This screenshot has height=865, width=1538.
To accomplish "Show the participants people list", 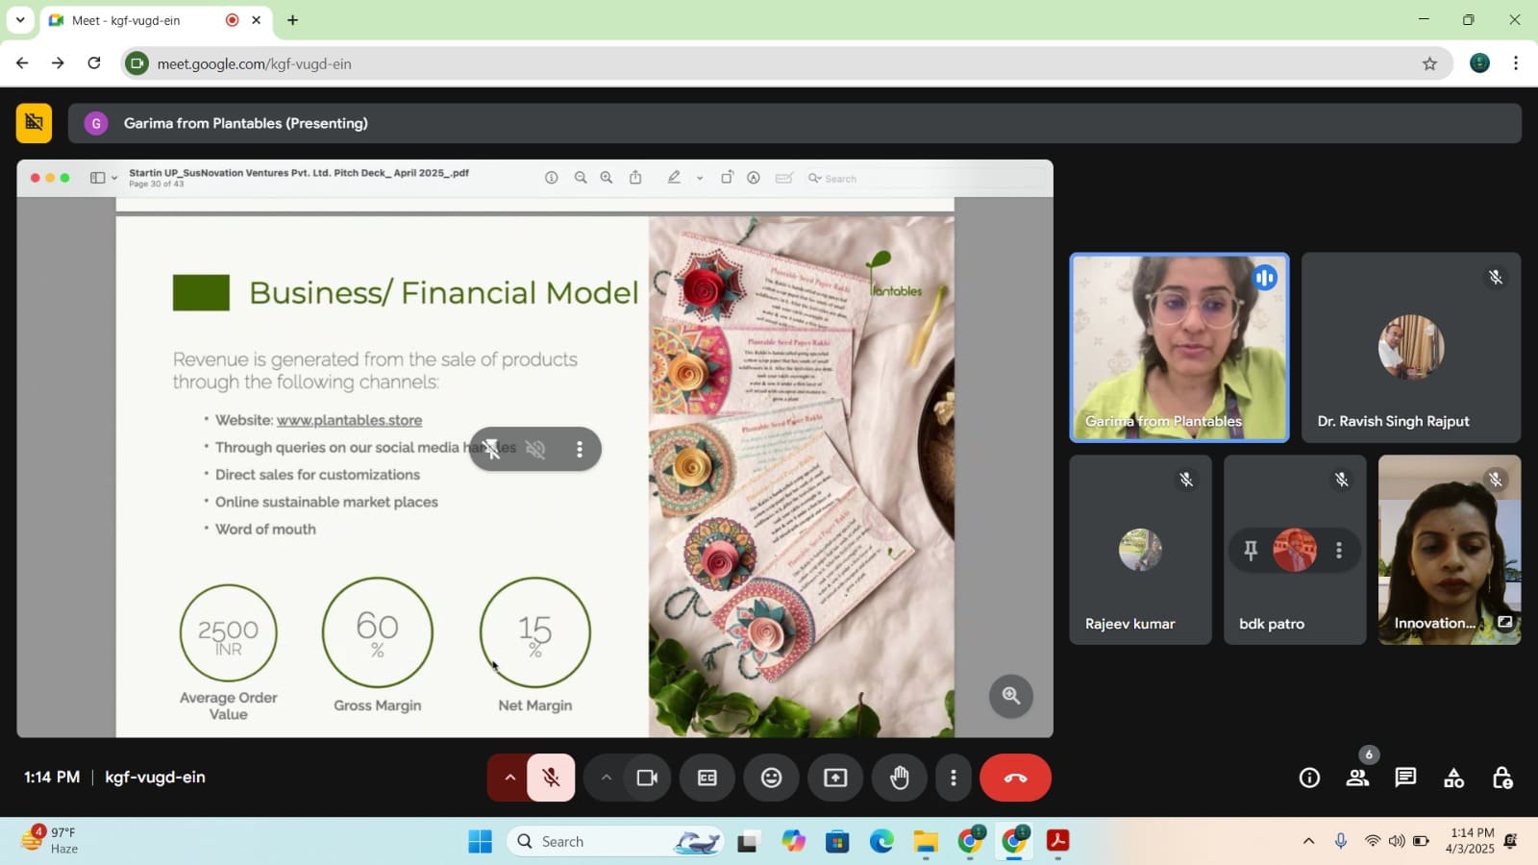I will [x=1357, y=778].
